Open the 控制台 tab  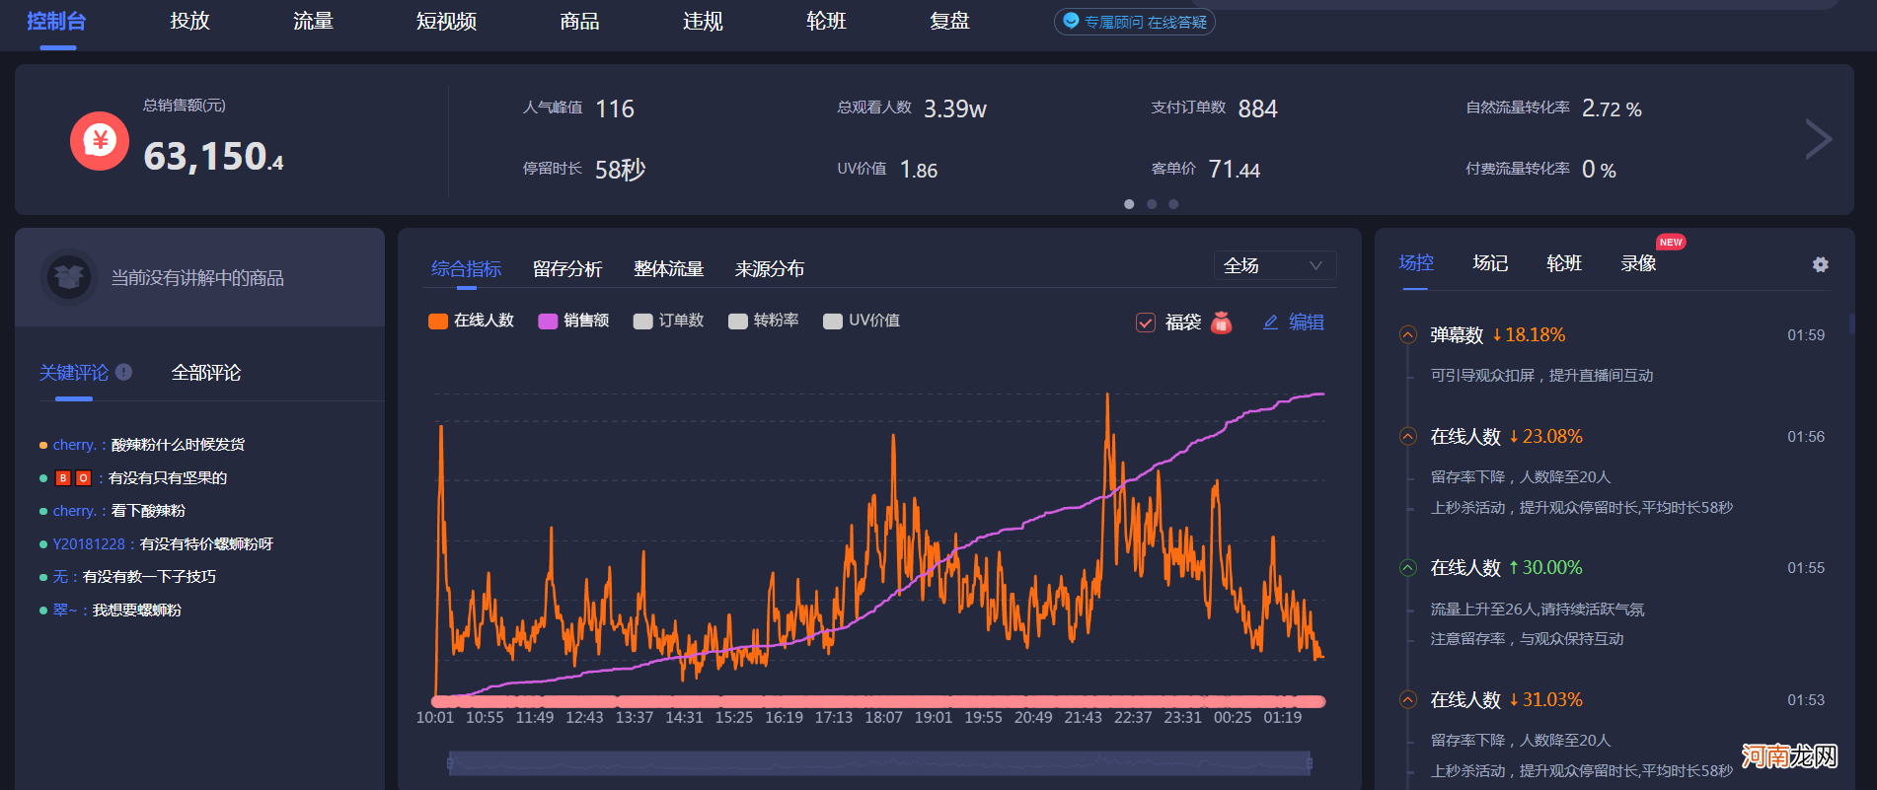click(56, 21)
